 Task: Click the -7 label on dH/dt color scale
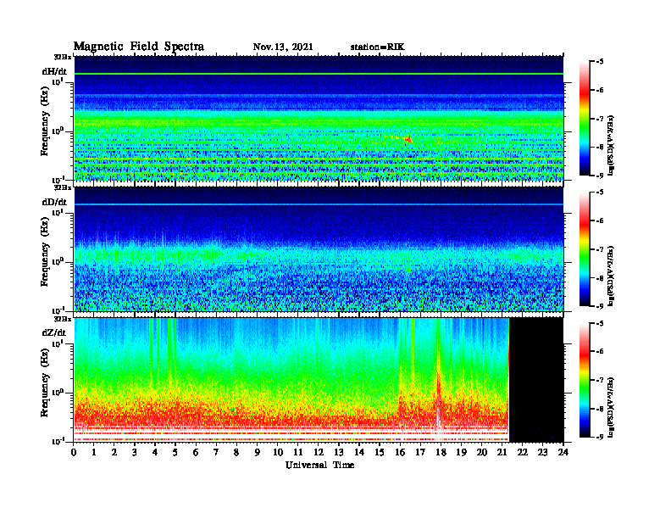pos(600,119)
